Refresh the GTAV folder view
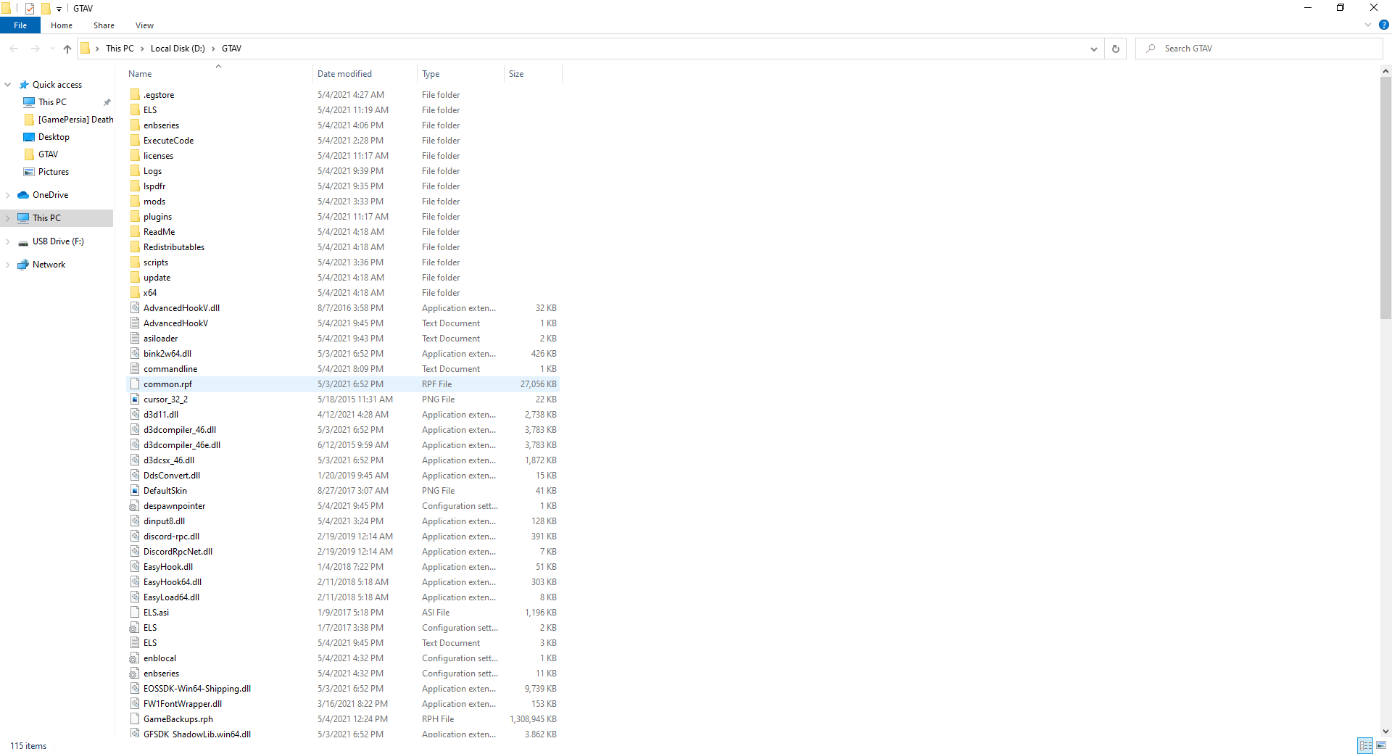The height and width of the screenshot is (754, 1392). tap(1116, 49)
